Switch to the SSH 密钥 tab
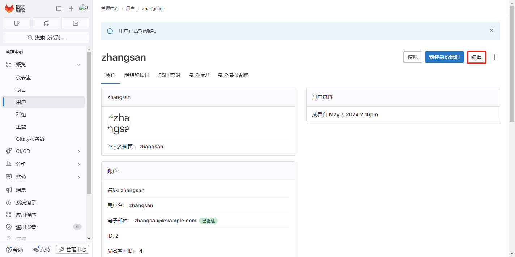This screenshot has width=515, height=257. pyautogui.click(x=169, y=75)
